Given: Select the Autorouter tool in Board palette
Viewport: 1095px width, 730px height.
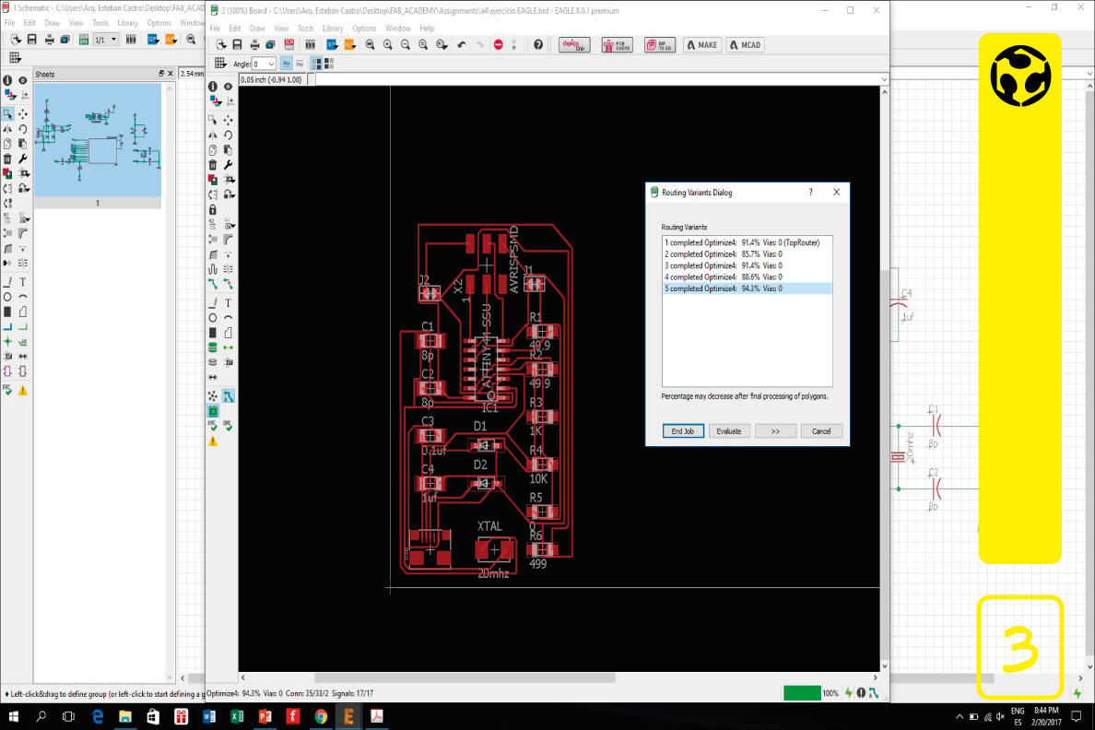Looking at the screenshot, I should (x=228, y=396).
